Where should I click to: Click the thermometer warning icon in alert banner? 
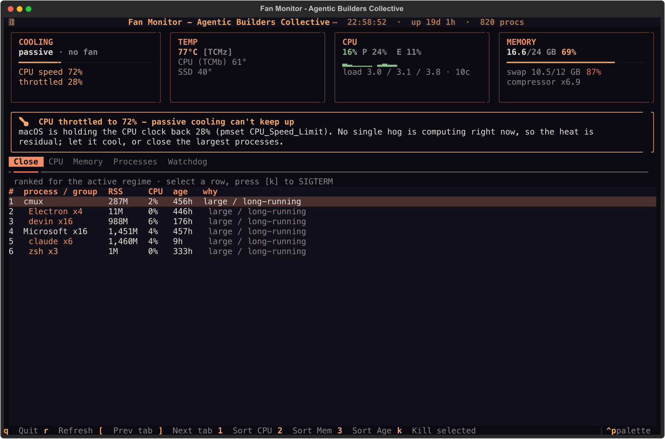coord(24,122)
